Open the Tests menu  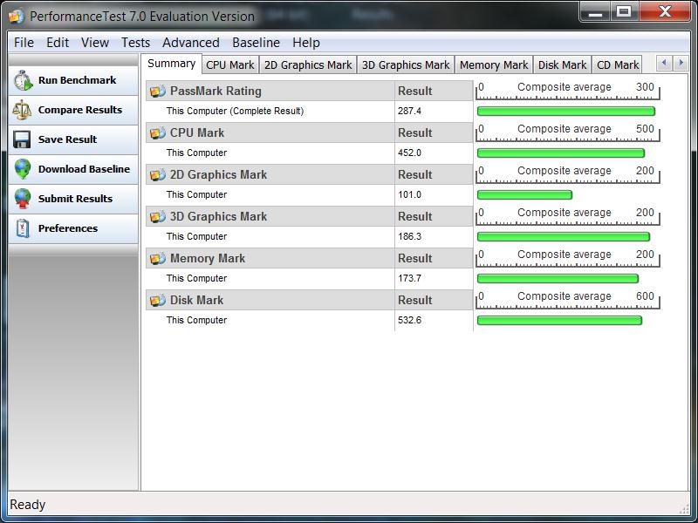pyautogui.click(x=135, y=43)
